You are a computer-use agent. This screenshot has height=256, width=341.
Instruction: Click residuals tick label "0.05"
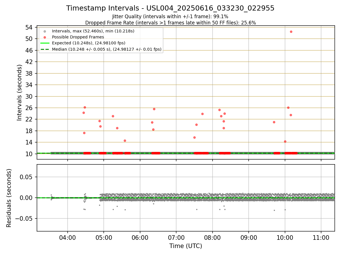tap(27, 177)
